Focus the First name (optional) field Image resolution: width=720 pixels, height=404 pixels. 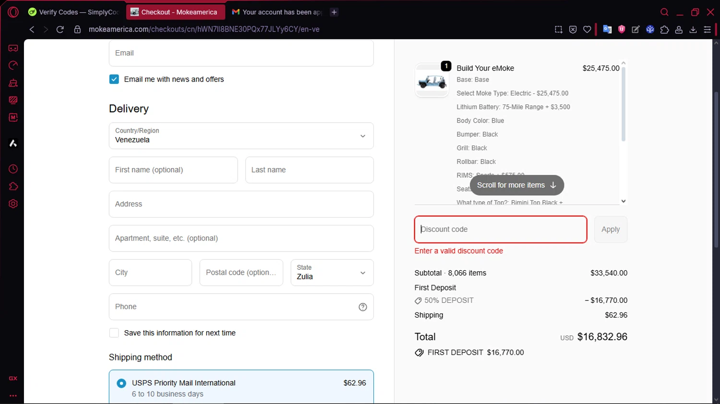click(x=173, y=170)
